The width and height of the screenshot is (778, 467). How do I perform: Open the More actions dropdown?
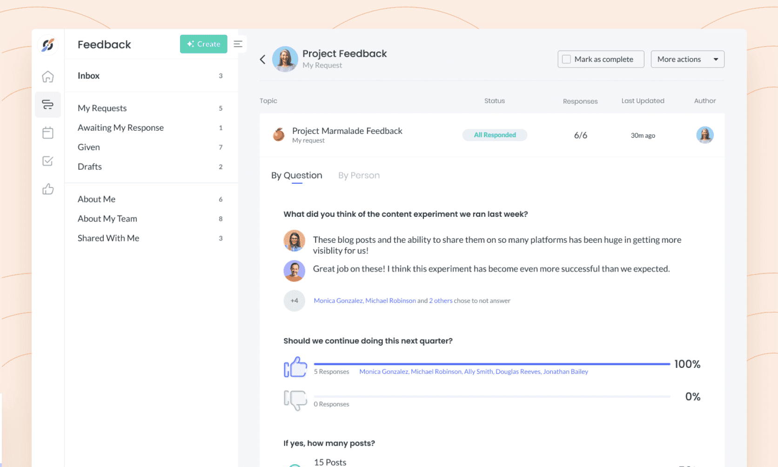pyautogui.click(x=687, y=59)
